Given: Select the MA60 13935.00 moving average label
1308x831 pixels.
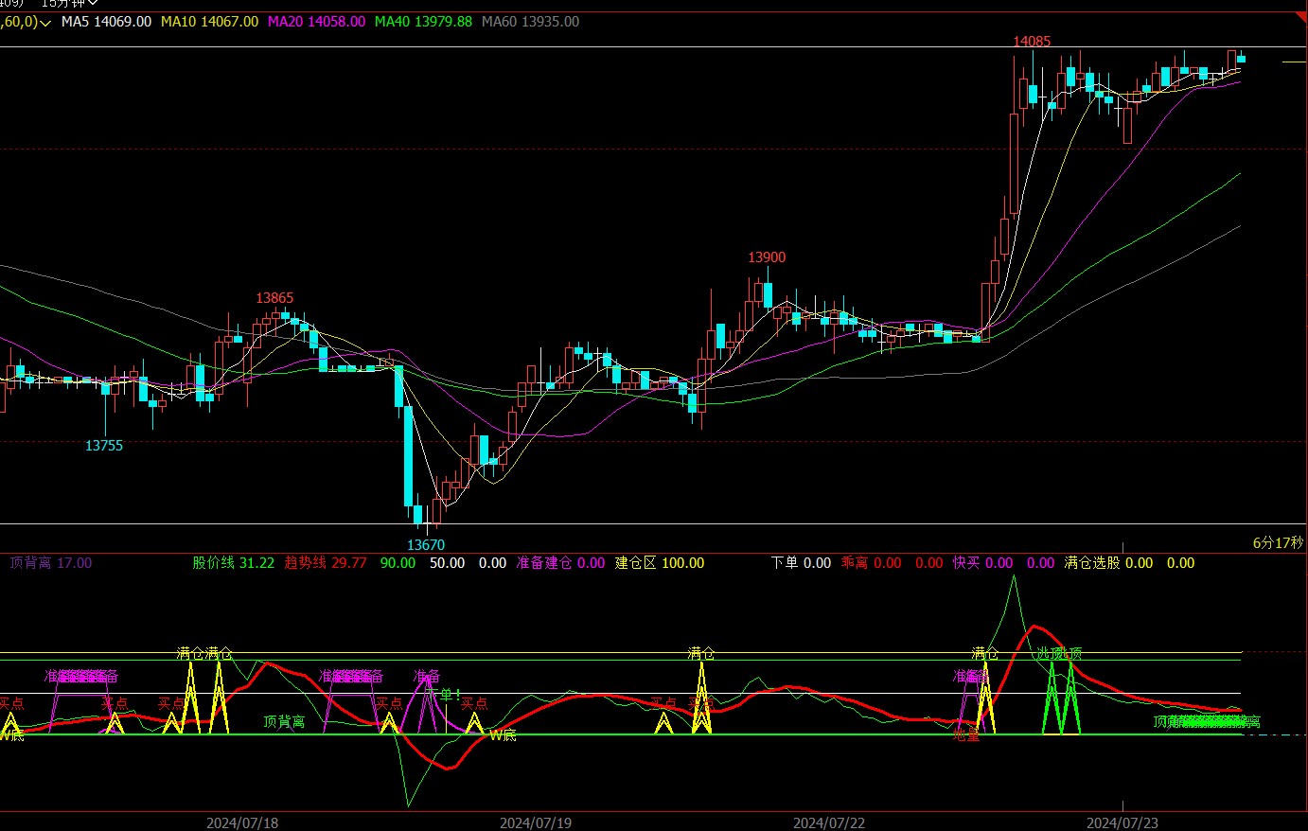Looking at the screenshot, I should [x=530, y=22].
